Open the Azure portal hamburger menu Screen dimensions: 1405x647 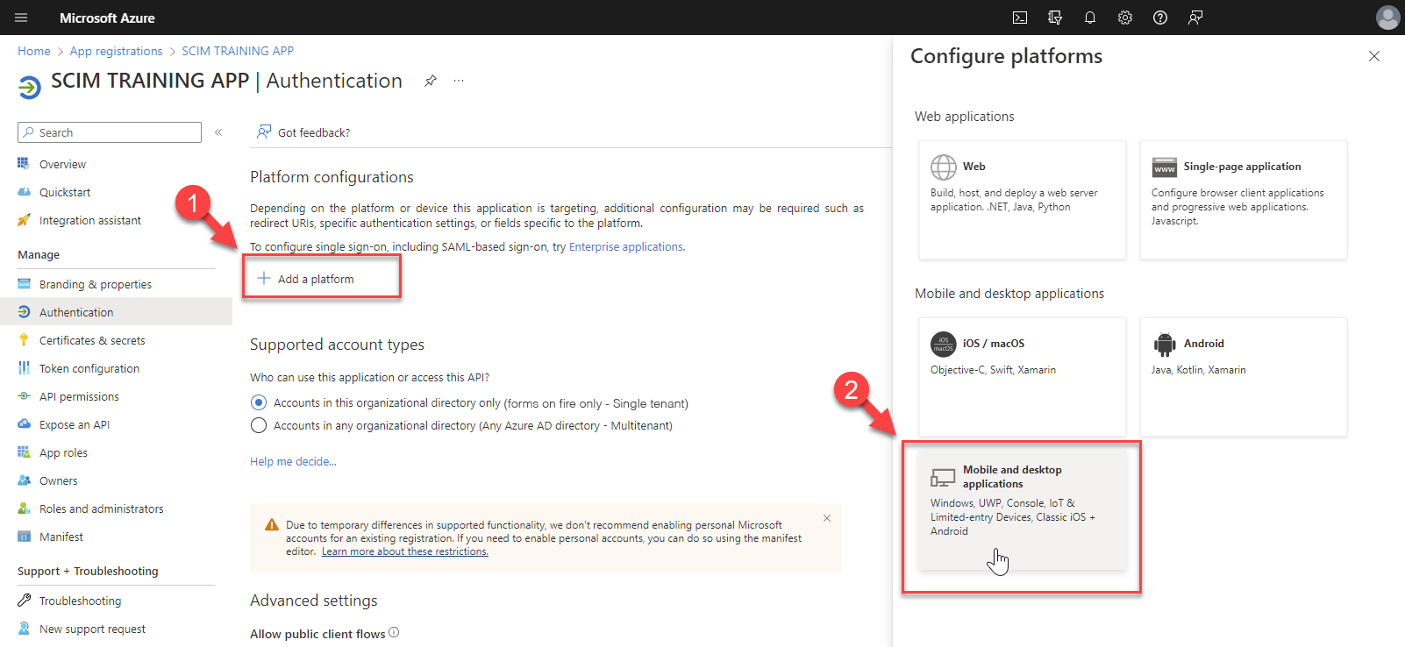(x=21, y=18)
